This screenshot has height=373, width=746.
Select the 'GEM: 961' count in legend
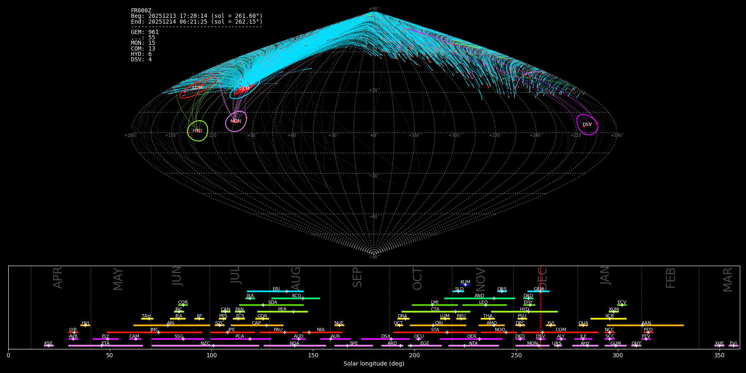(145, 32)
